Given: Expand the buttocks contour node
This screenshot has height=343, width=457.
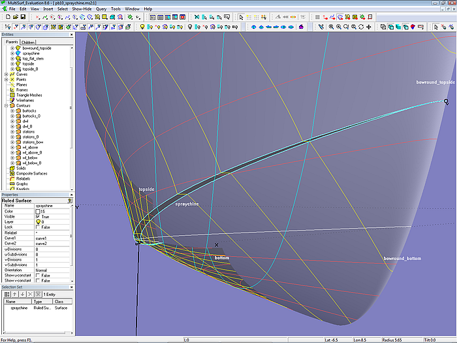Looking at the screenshot, I should click(x=12, y=111).
